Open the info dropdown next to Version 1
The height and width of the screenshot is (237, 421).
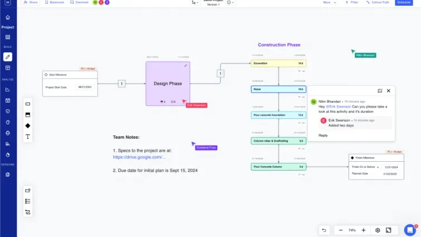(230, 2)
